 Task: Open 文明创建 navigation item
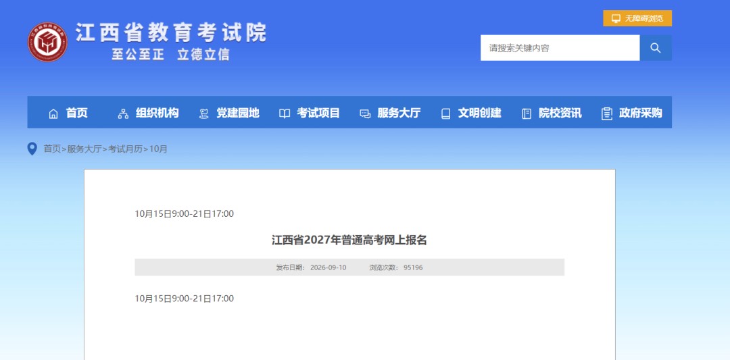(479, 113)
